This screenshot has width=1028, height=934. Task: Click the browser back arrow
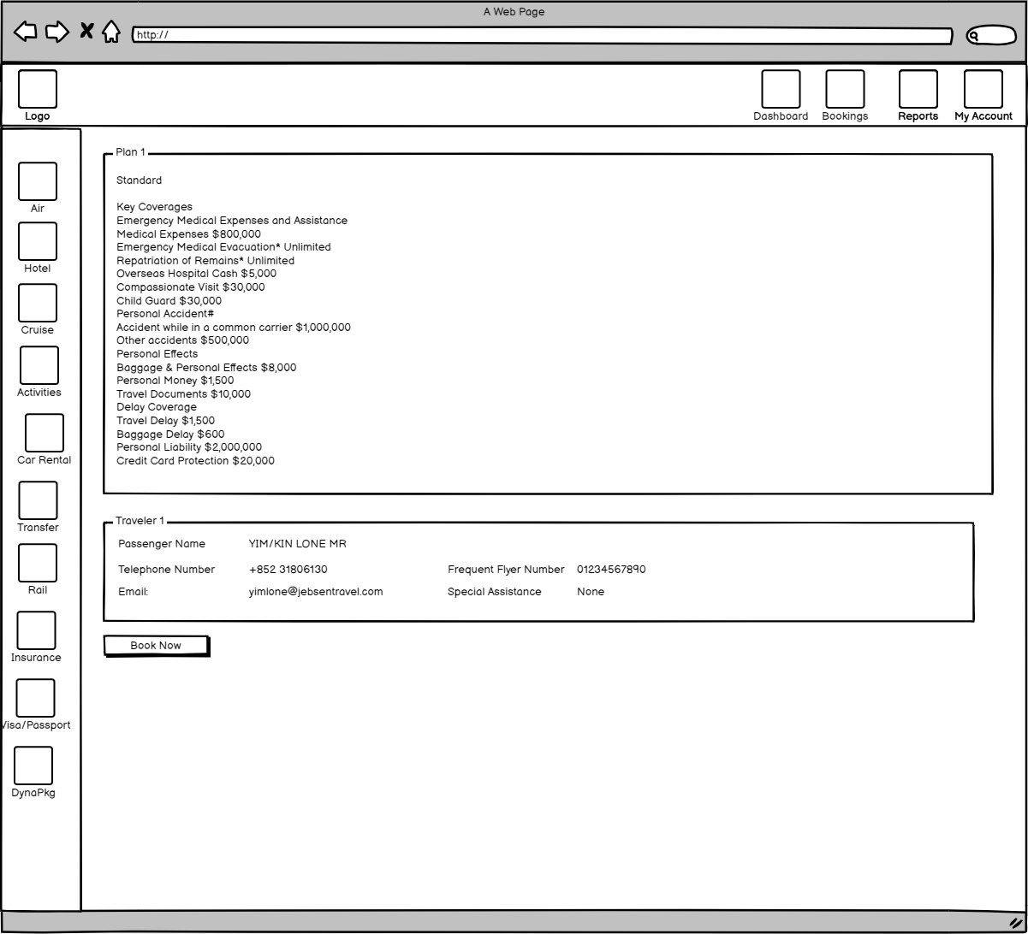pos(26,32)
